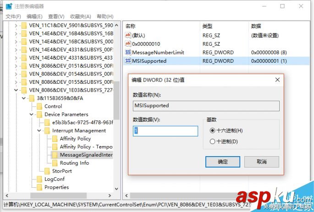Click the Routing Info folder icon
This screenshot has width=314, height=212.
(x=55, y=163)
